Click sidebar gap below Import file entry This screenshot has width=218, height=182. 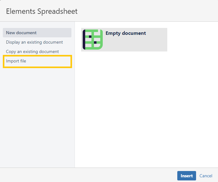tap(37, 74)
